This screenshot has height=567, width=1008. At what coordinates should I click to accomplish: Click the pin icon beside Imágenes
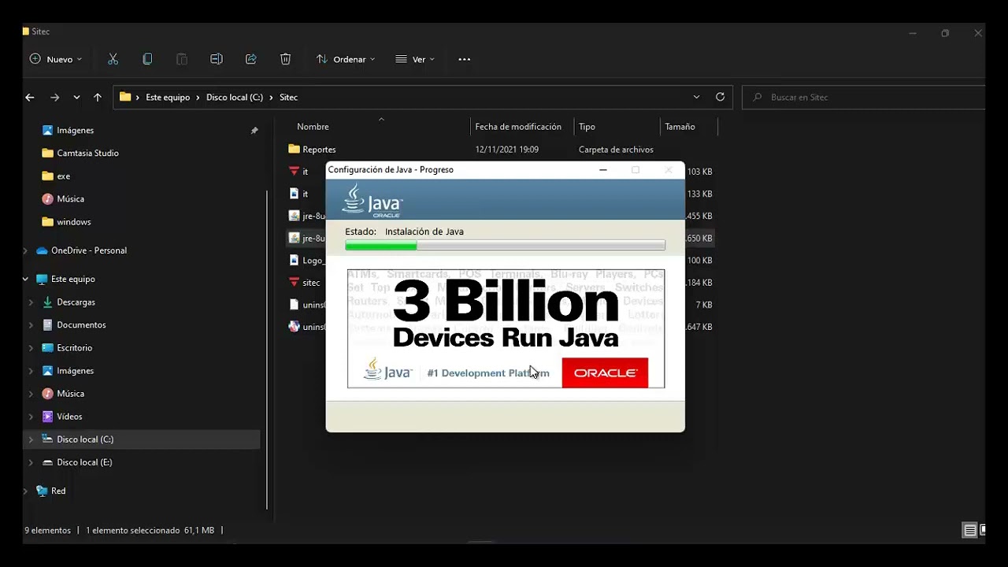[x=254, y=131]
